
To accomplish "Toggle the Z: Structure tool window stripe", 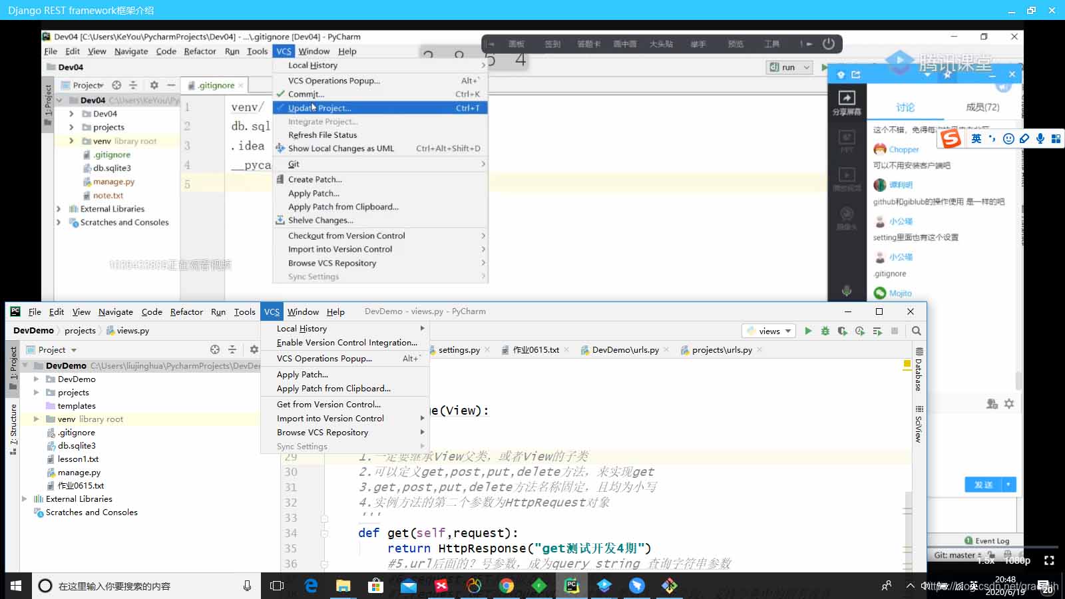I will pyautogui.click(x=13, y=428).
